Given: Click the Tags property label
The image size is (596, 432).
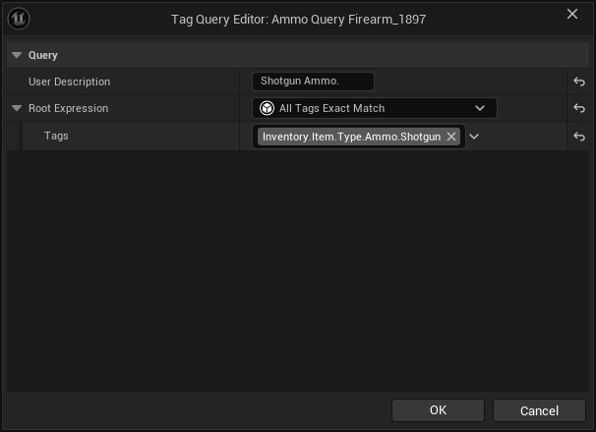Looking at the screenshot, I should pos(56,135).
